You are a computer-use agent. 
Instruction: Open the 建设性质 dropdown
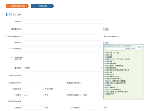(63, 68)
